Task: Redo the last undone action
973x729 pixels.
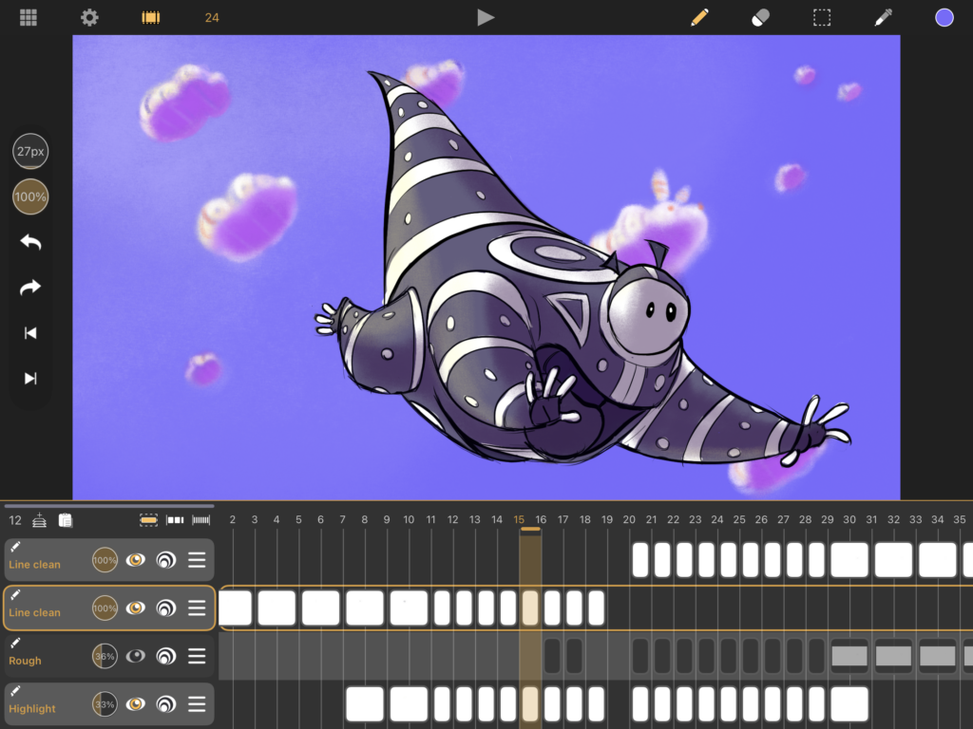Action: tap(30, 288)
